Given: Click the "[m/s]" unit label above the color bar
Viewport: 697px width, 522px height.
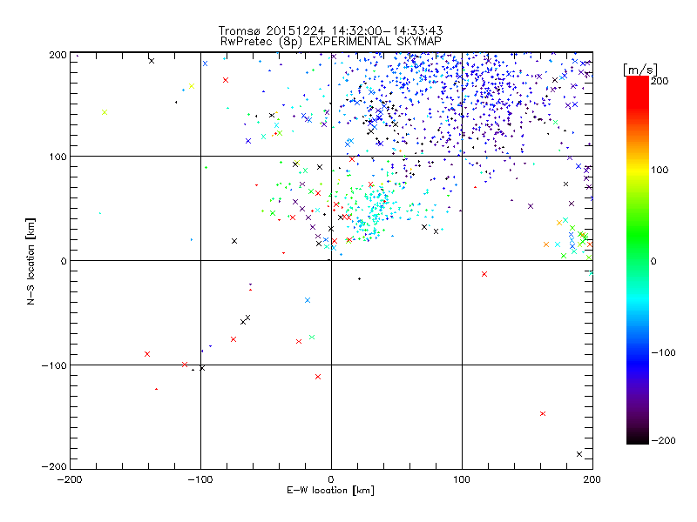Looking at the screenshot, I should click(640, 70).
